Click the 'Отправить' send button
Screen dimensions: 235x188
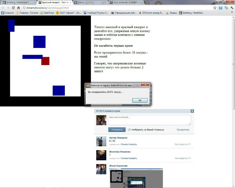coord(117,129)
